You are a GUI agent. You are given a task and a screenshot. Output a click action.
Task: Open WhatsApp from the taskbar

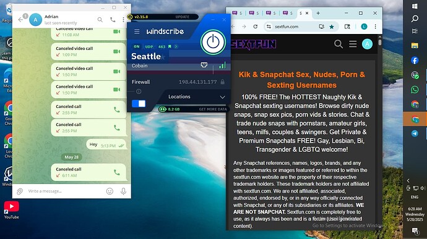415,90
